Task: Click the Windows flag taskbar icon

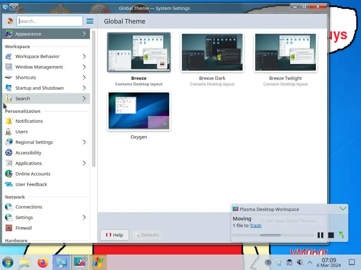Action: (x=98, y=262)
